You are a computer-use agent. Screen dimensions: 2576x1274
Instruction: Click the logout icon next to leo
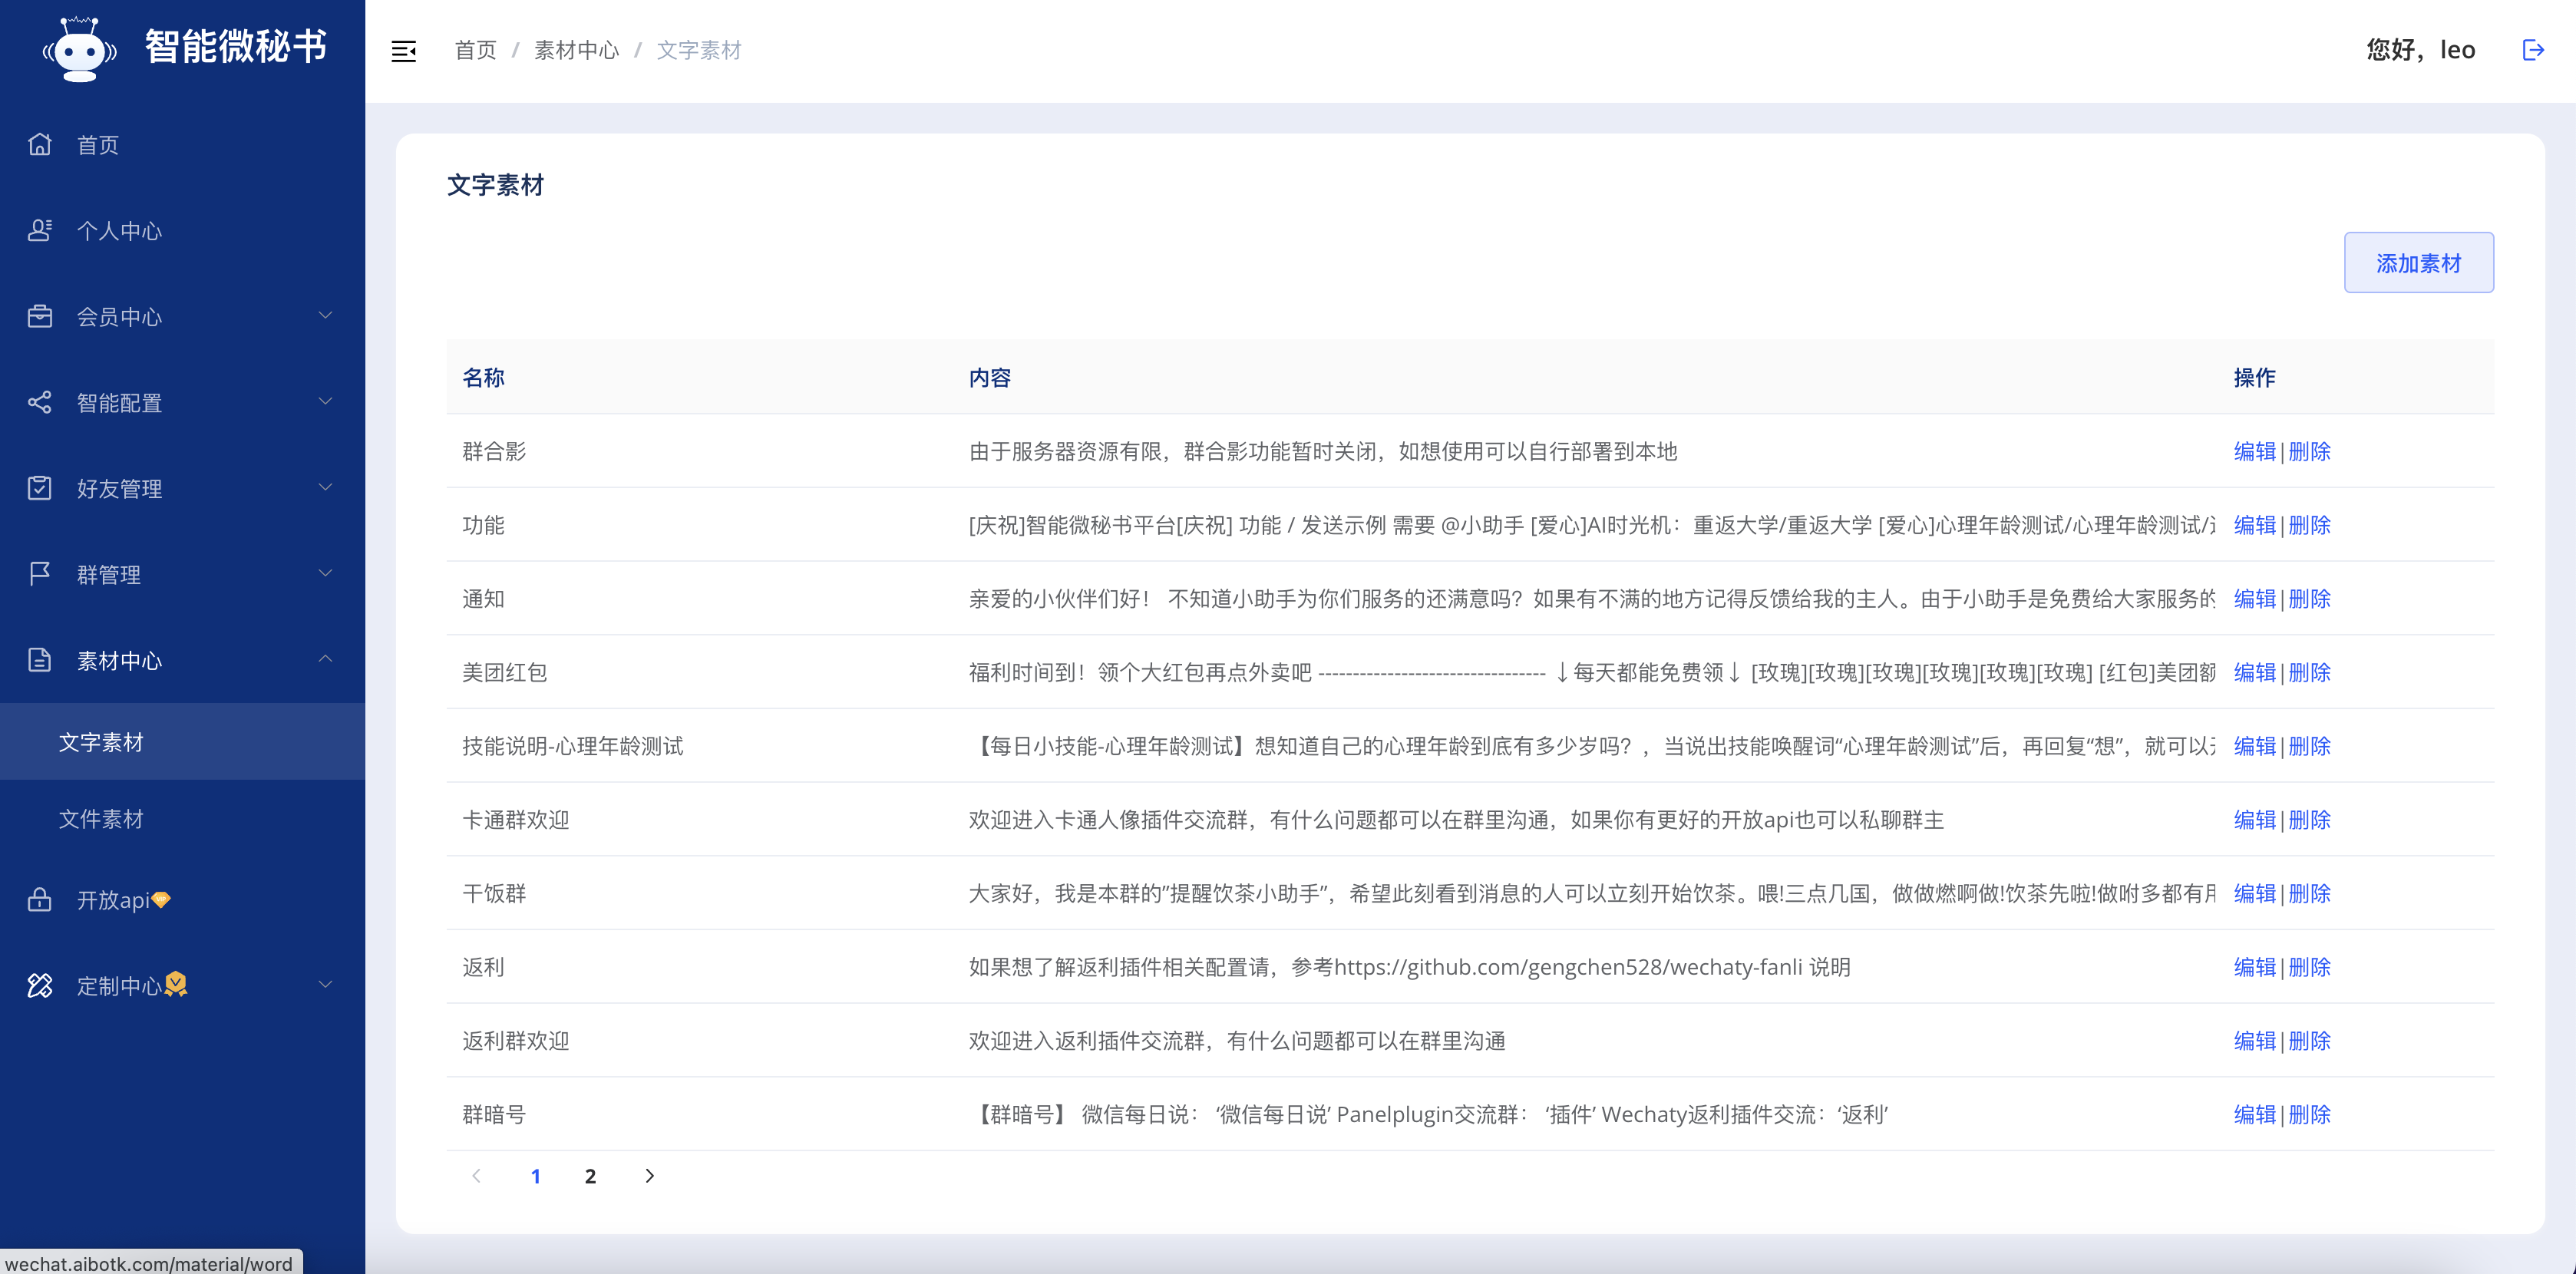(2532, 50)
